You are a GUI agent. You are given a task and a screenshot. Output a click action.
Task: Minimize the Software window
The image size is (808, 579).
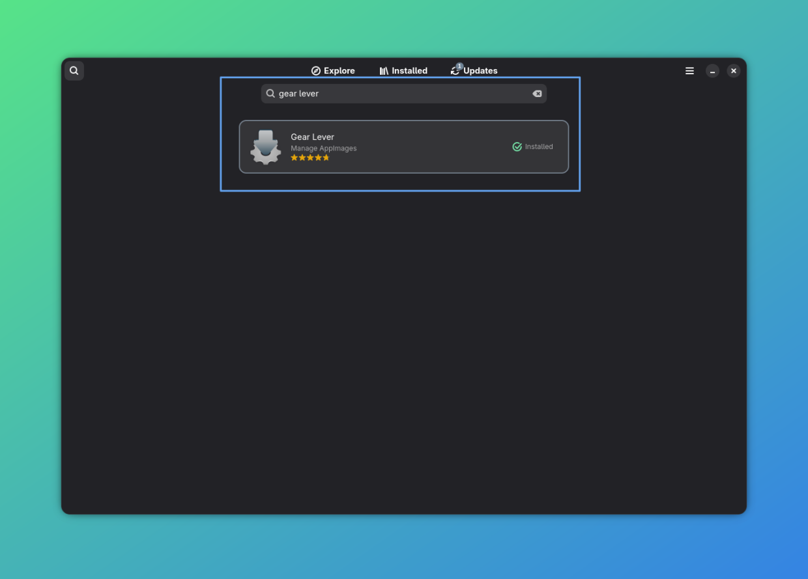[712, 71]
